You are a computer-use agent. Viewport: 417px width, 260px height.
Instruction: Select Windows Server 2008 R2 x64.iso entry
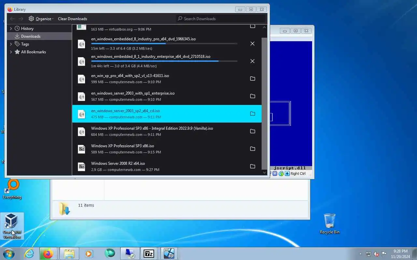pyautogui.click(x=167, y=166)
